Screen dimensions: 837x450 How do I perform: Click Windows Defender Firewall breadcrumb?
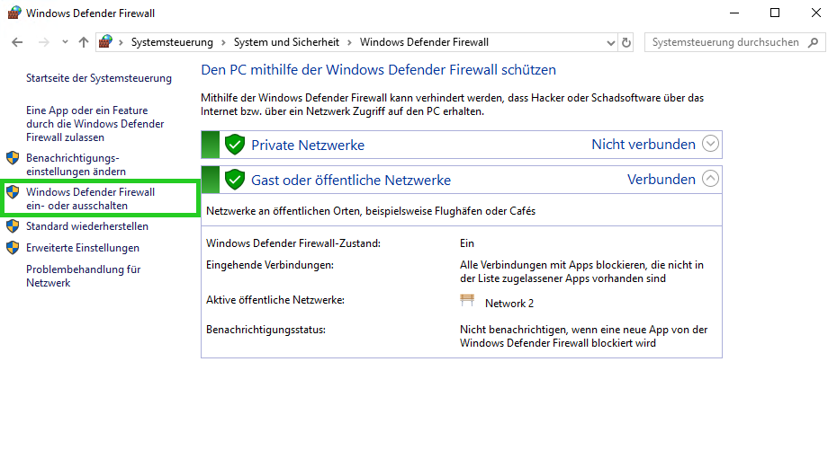point(424,42)
